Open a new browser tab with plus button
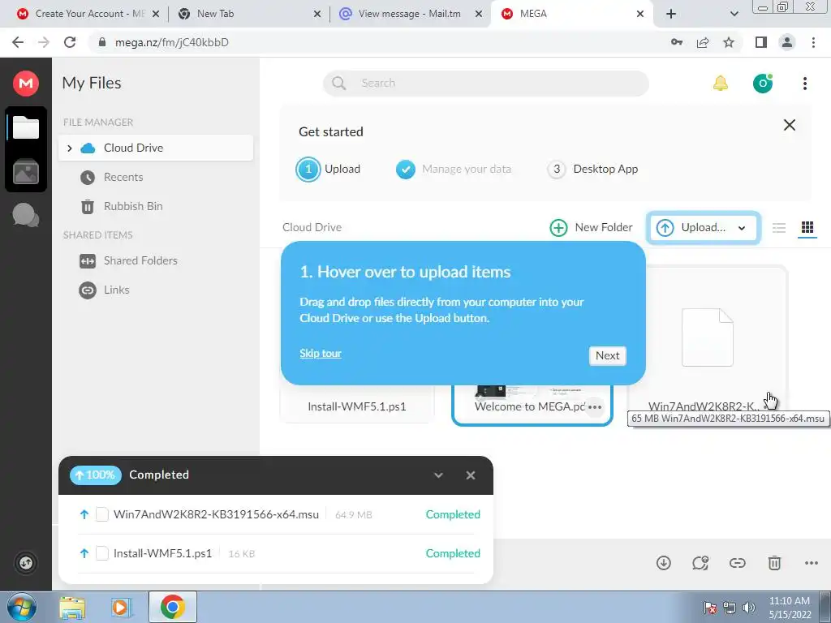 tap(671, 14)
